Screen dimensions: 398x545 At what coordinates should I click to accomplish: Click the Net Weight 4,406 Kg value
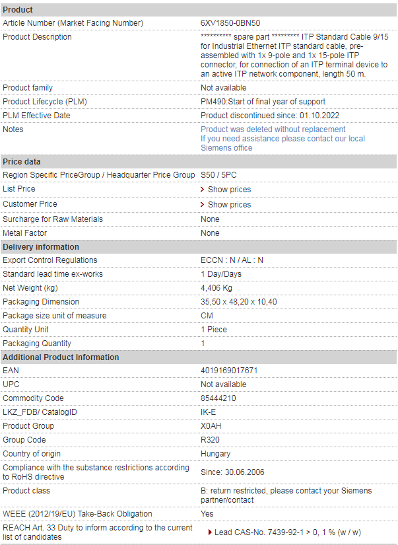tap(216, 288)
